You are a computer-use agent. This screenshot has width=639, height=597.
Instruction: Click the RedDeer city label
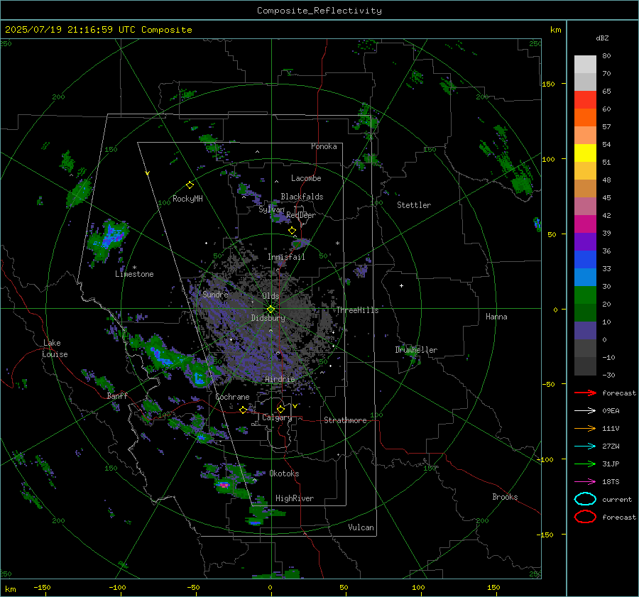(301, 215)
